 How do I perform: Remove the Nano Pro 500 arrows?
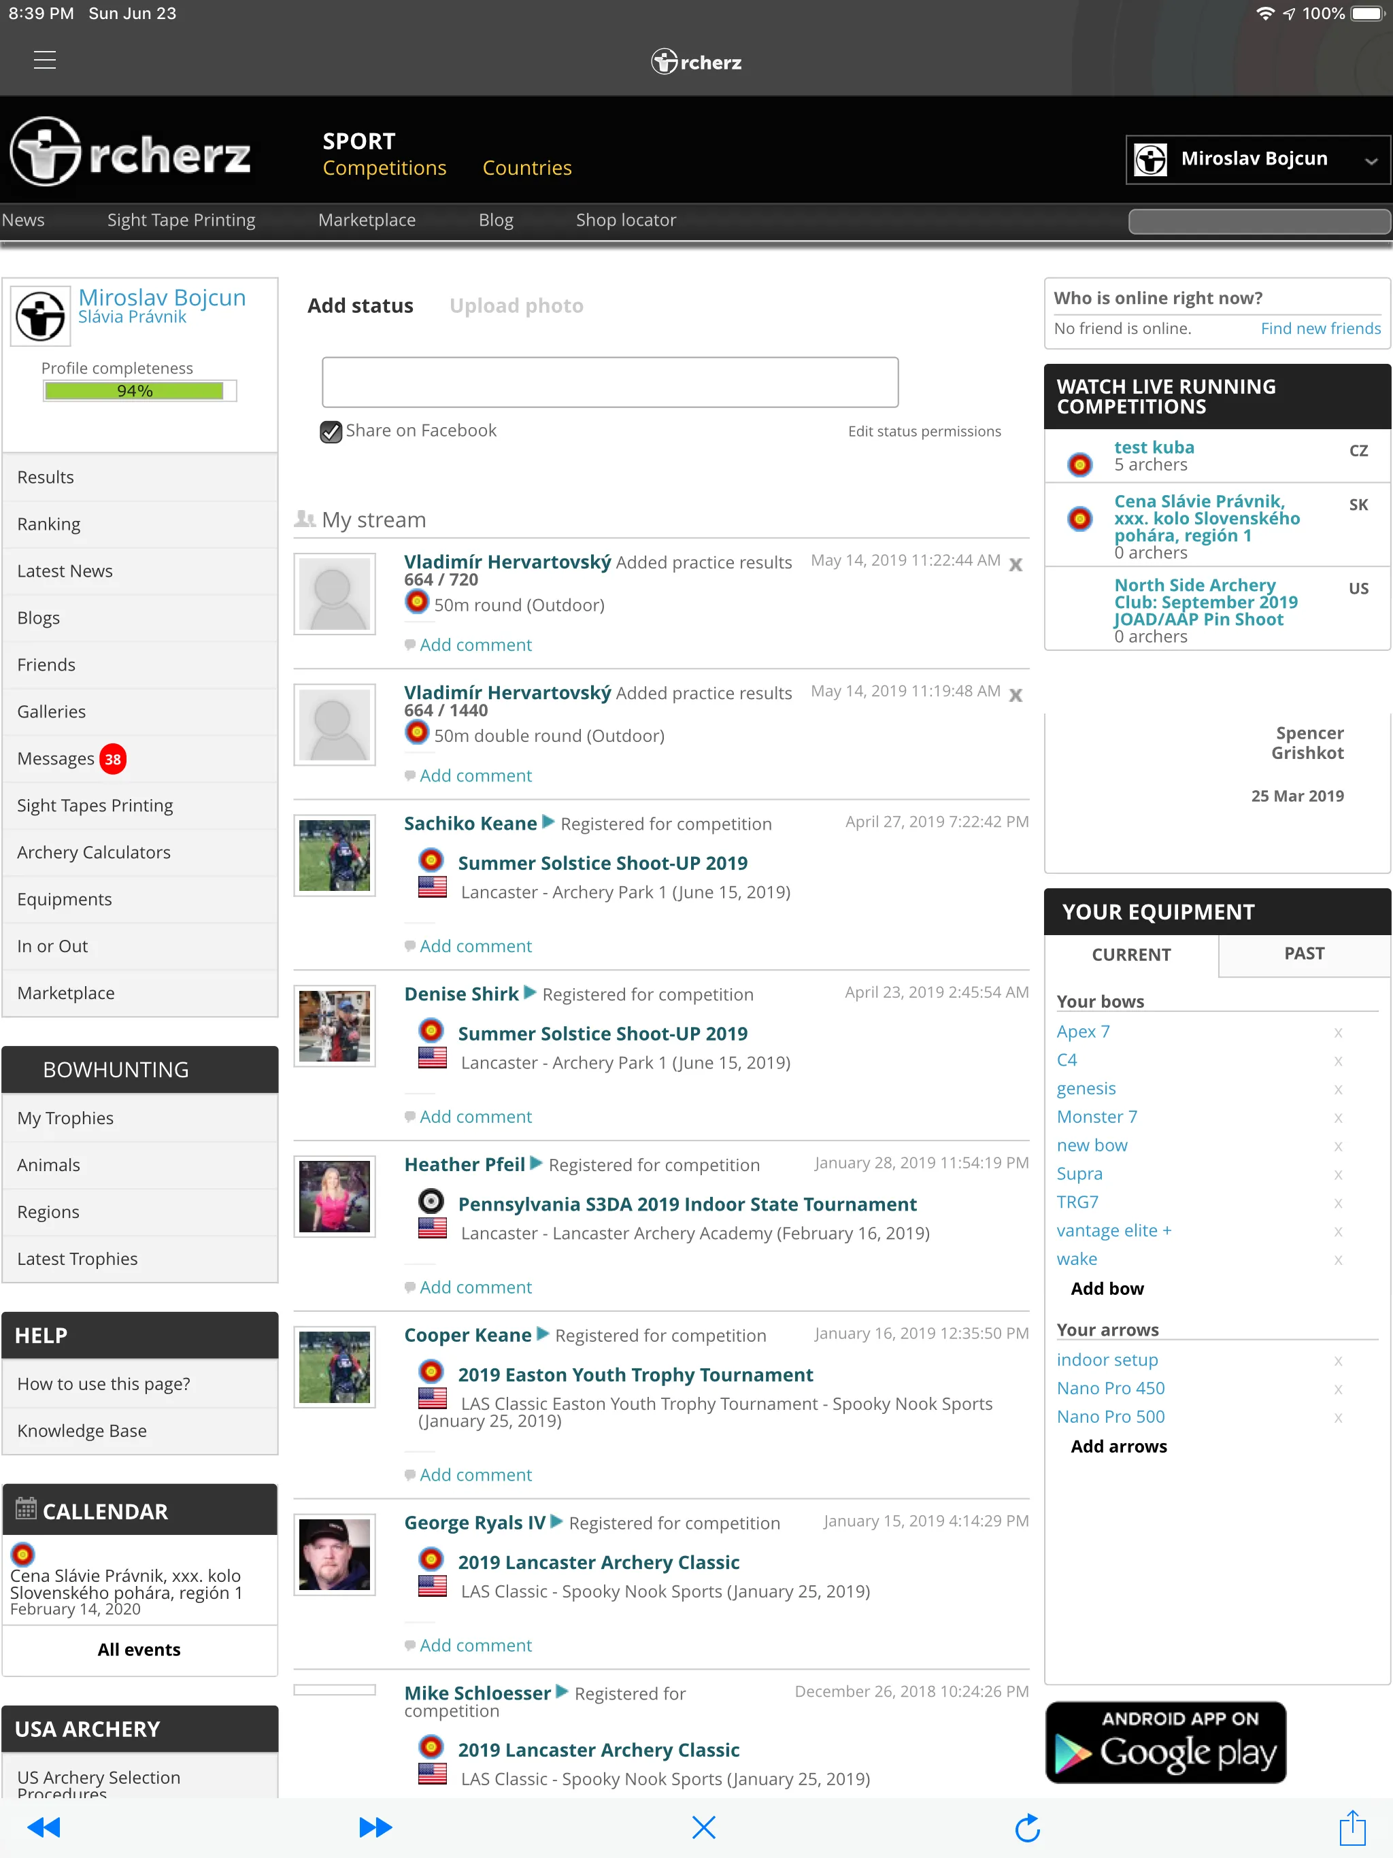coord(1339,1418)
